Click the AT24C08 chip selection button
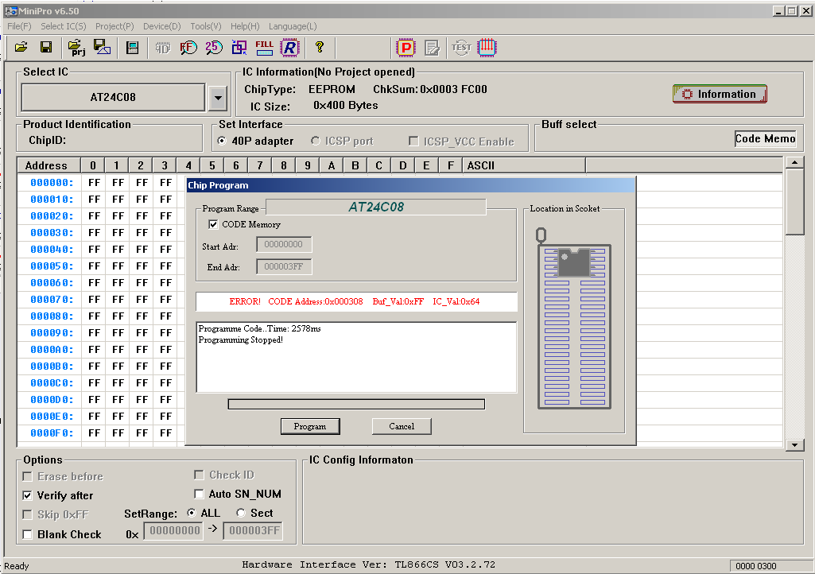 click(x=113, y=98)
